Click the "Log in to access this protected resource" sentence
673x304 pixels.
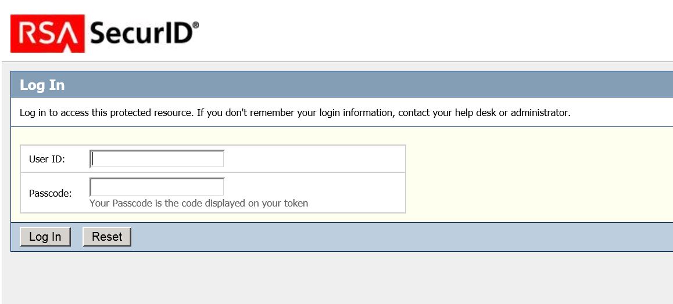106,113
